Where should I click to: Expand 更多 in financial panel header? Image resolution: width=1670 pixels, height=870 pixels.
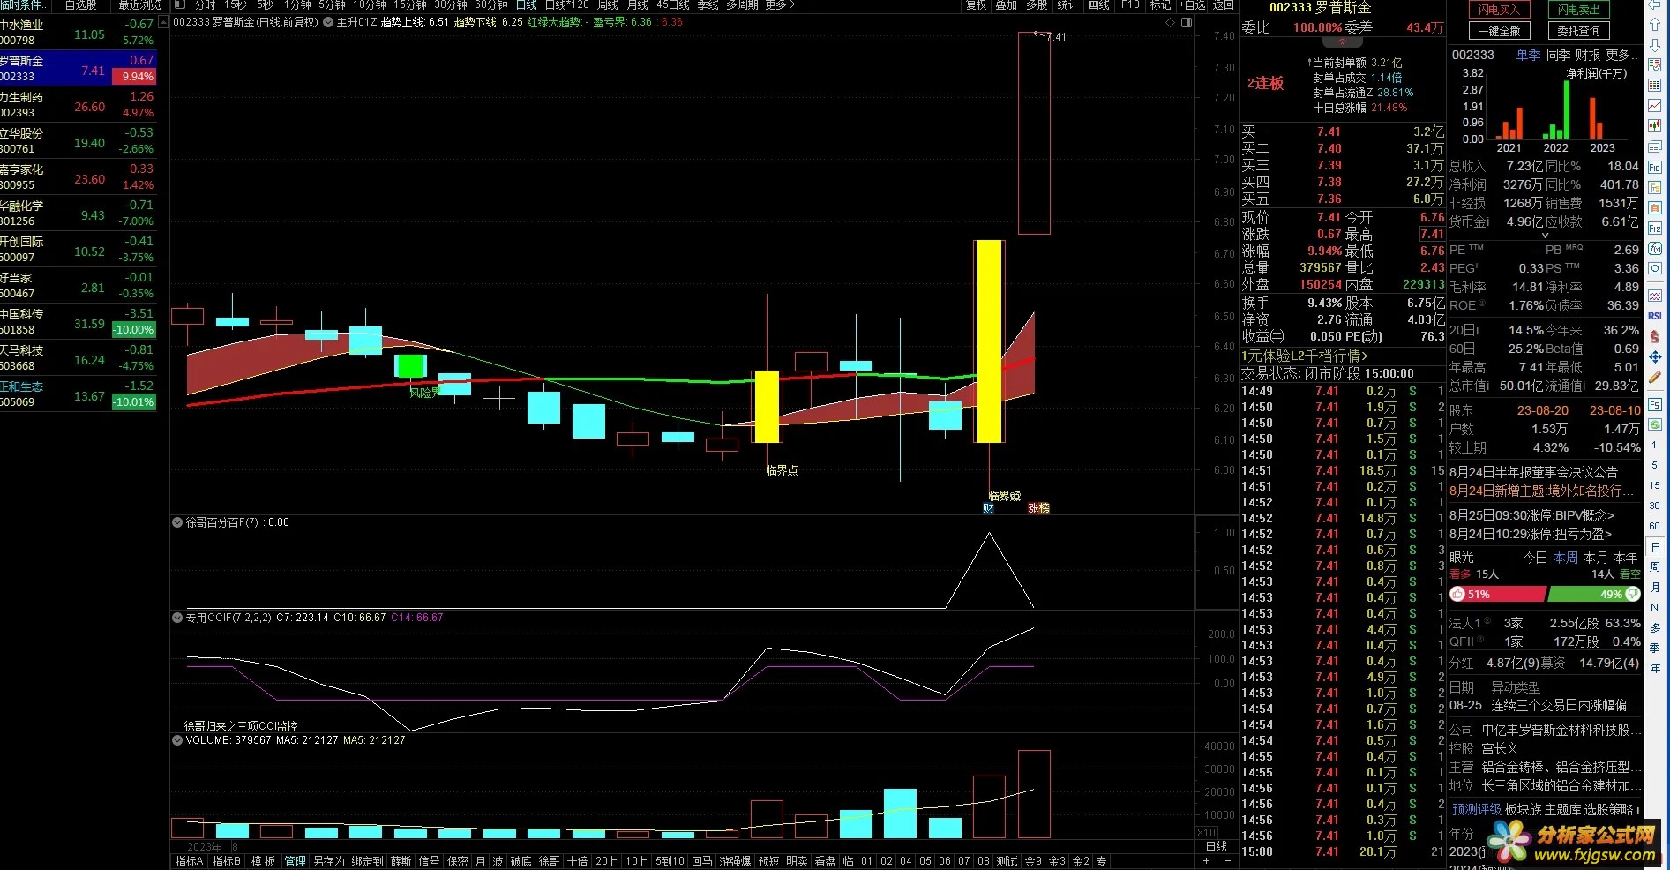pos(1621,55)
